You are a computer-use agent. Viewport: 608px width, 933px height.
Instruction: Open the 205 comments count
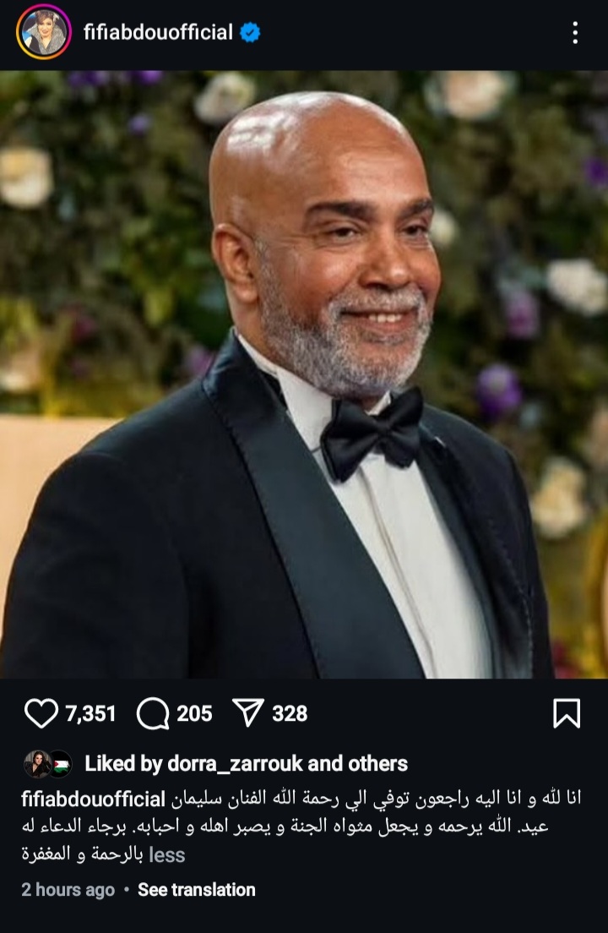(194, 713)
